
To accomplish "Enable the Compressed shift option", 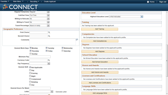I will coord(30,79).
